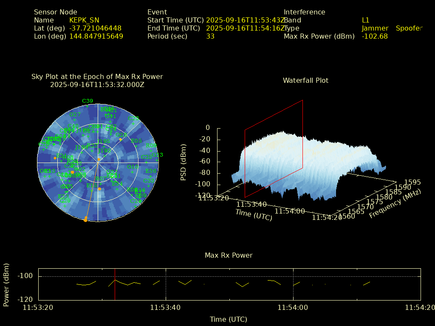Select the latitude value -37.721046448

(x=95, y=28)
